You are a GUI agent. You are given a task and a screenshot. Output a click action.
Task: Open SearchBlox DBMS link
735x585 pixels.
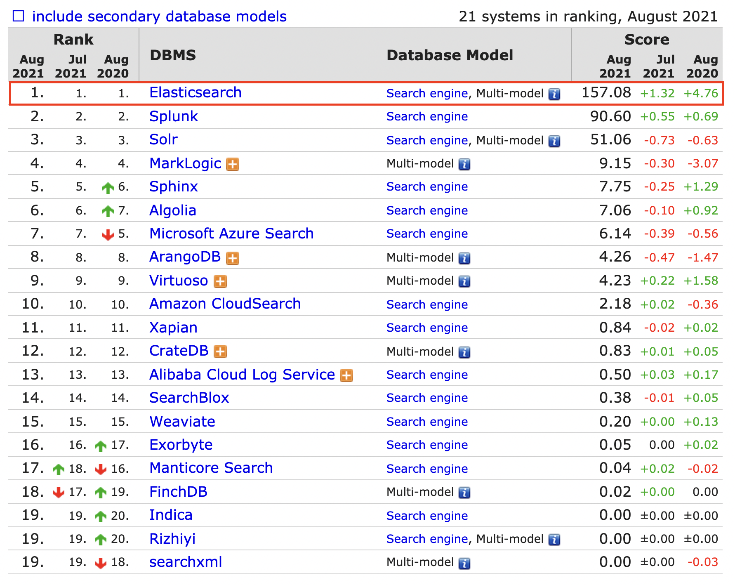[x=189, y=398]
